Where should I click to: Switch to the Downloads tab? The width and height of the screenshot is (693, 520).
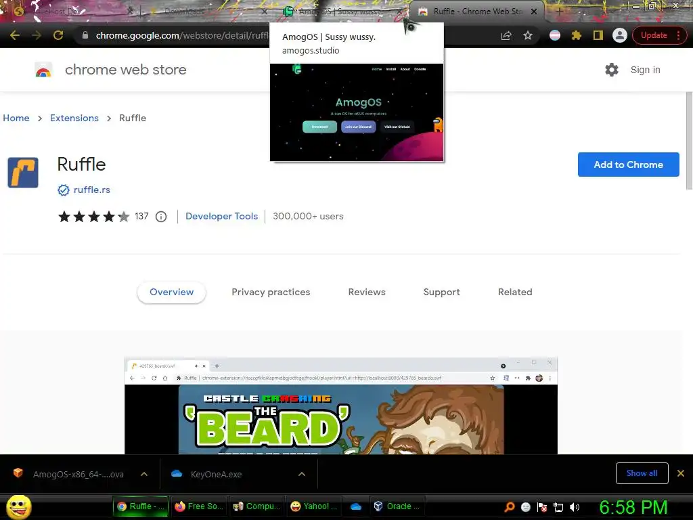(206, 12)
